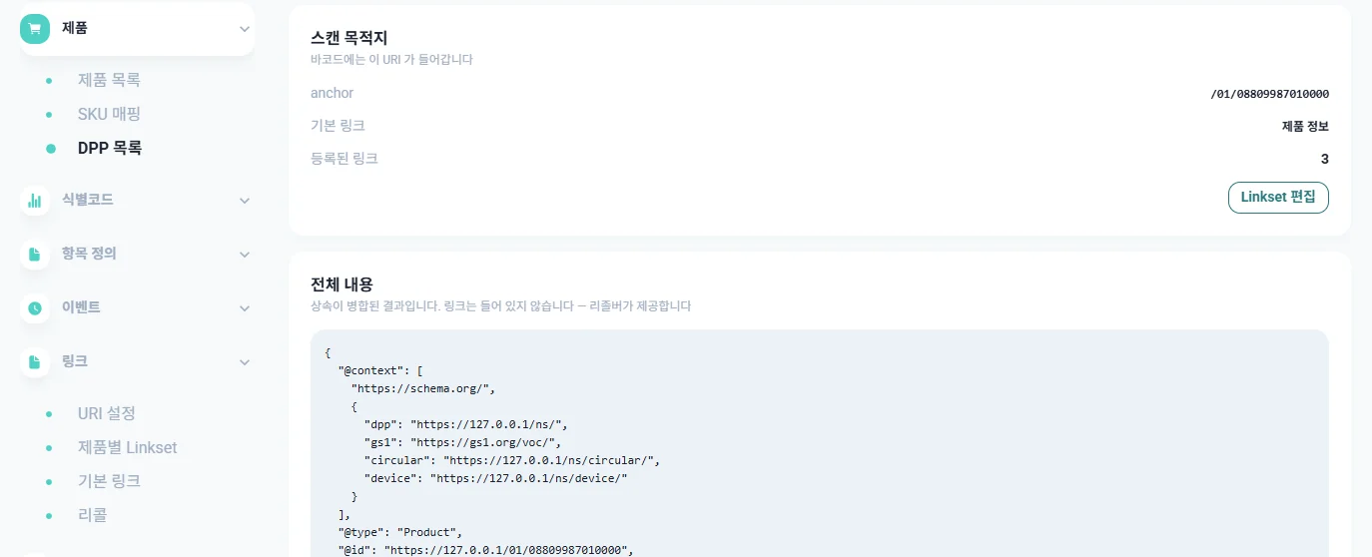Select the DPP 목록 menu item
Screen dimensions: 1372x557
pyautogui.click(x=110, y=148)
